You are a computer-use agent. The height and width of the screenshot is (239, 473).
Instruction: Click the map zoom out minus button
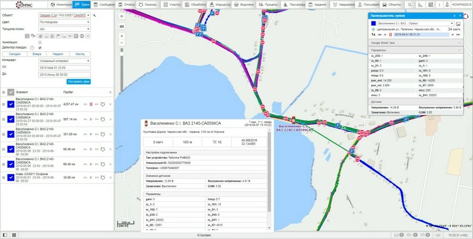122,43
